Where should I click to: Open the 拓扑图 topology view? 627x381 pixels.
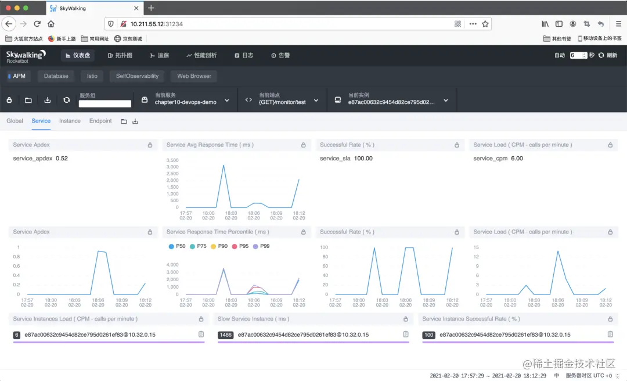pos(120,55)
